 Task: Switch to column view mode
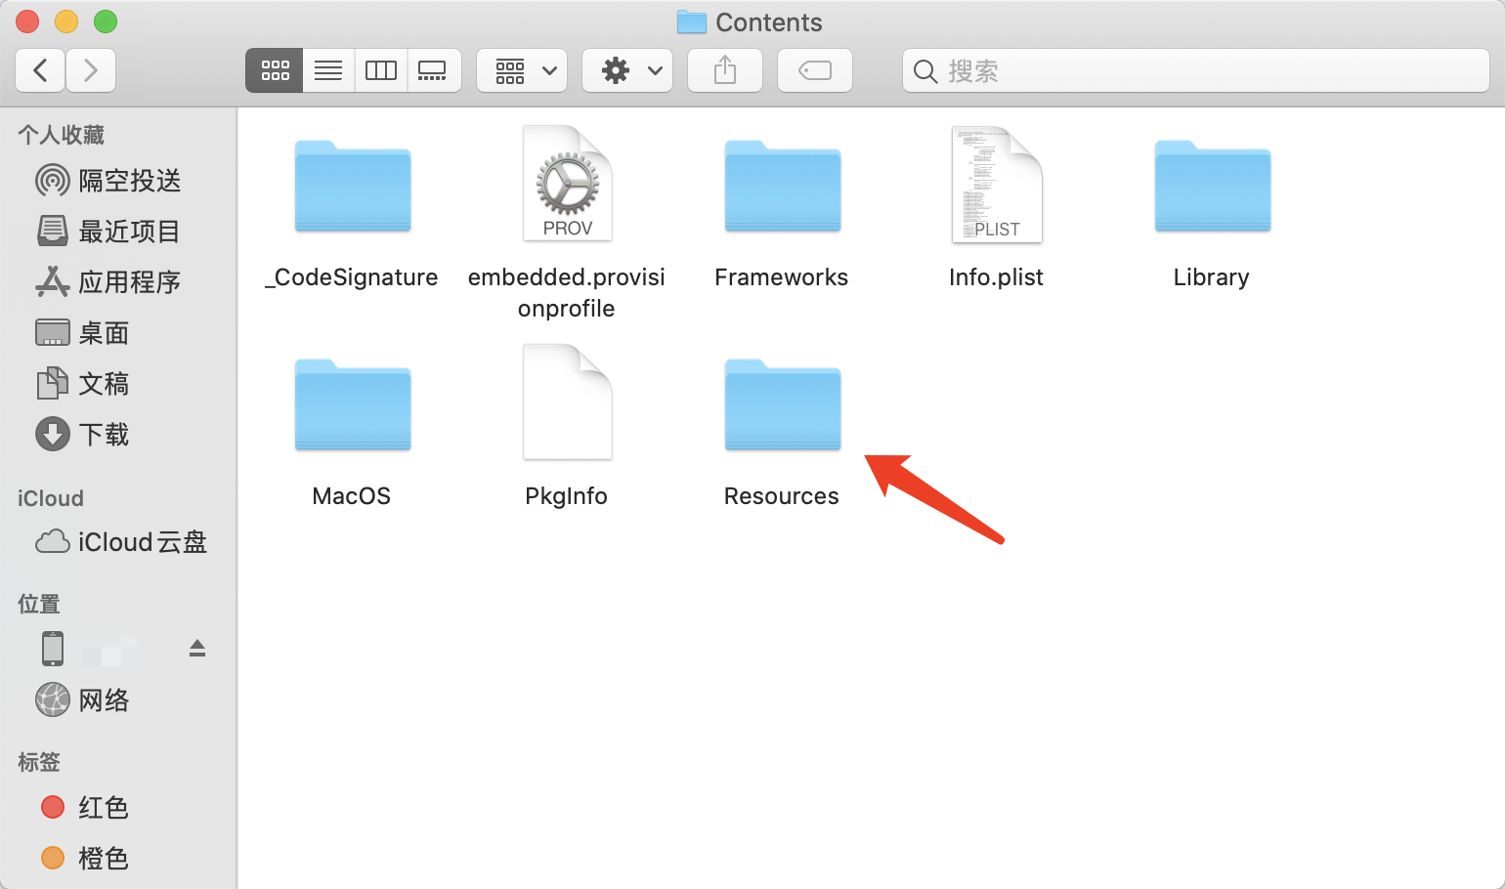click(380, 70)
